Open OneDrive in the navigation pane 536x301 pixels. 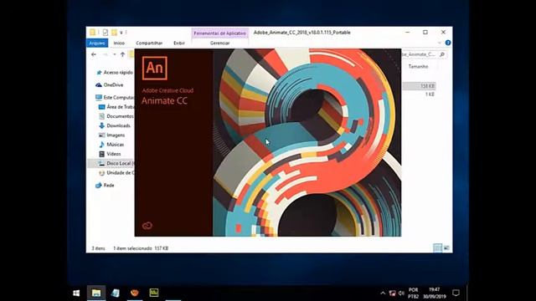[110, 84]
